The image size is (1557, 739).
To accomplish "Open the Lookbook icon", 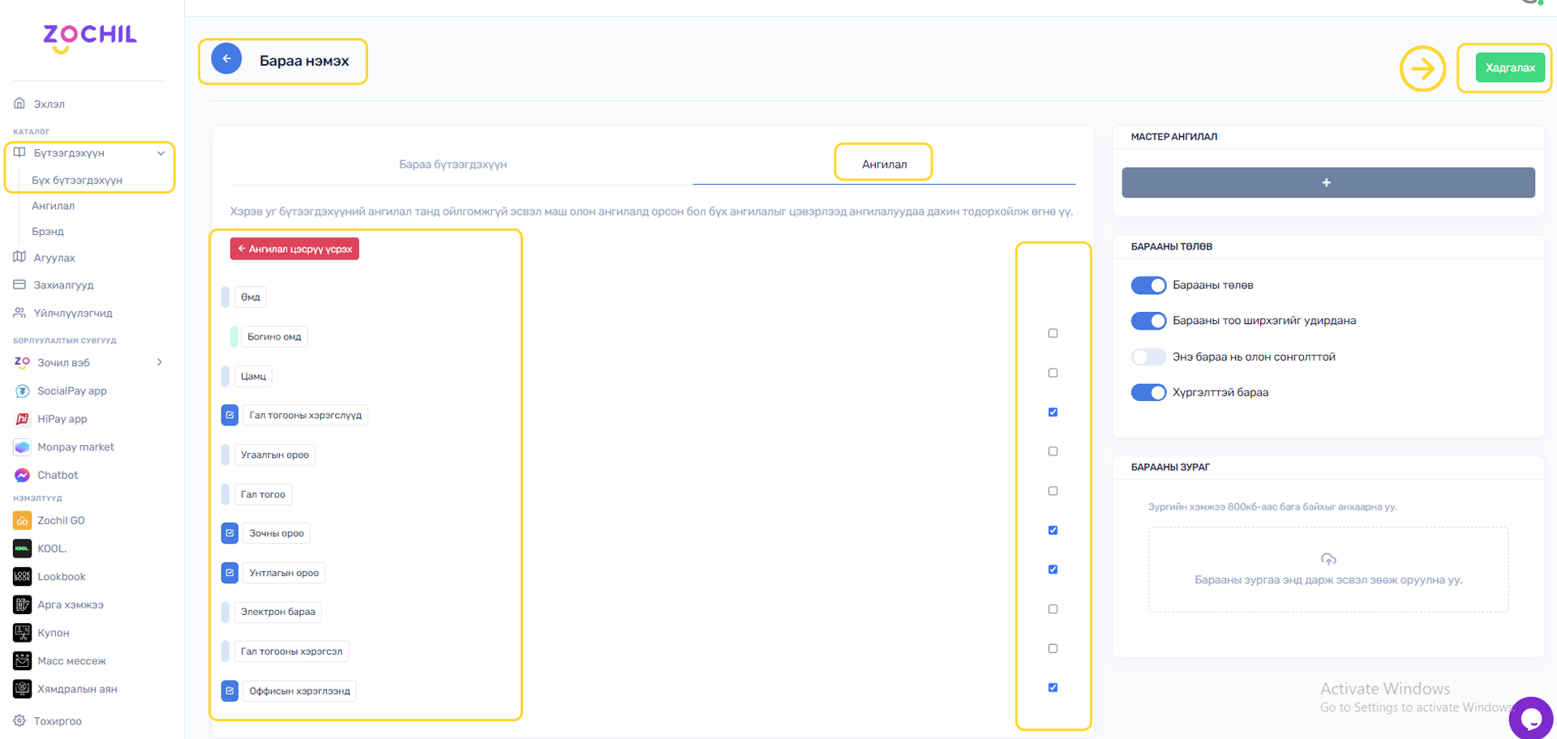I will coord(22,576).
